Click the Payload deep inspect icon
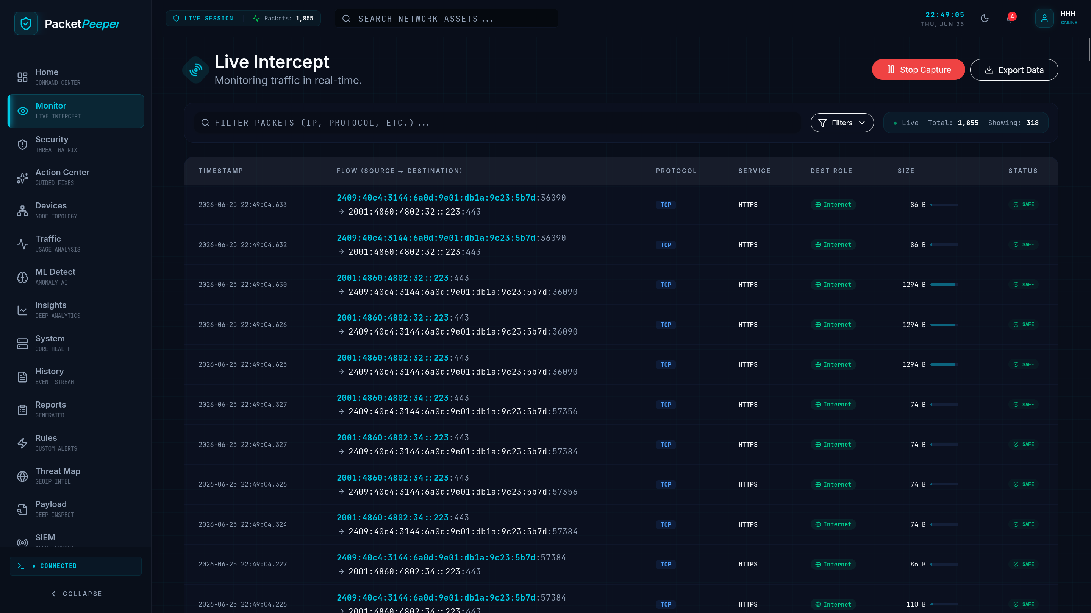The width and height of the screenshot is (1091, 613). [x=22, y=510]
